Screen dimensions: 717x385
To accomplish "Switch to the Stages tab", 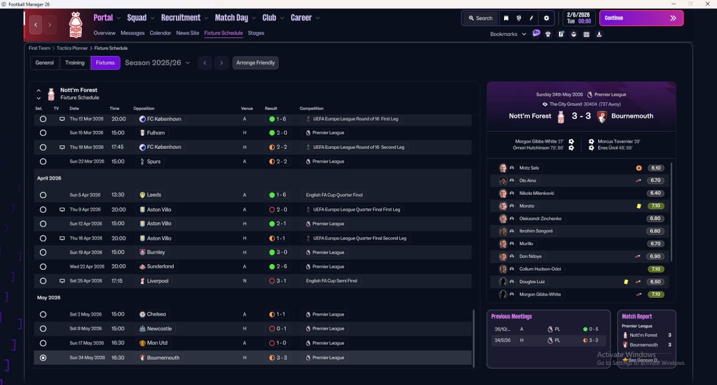I will point(256,33).
